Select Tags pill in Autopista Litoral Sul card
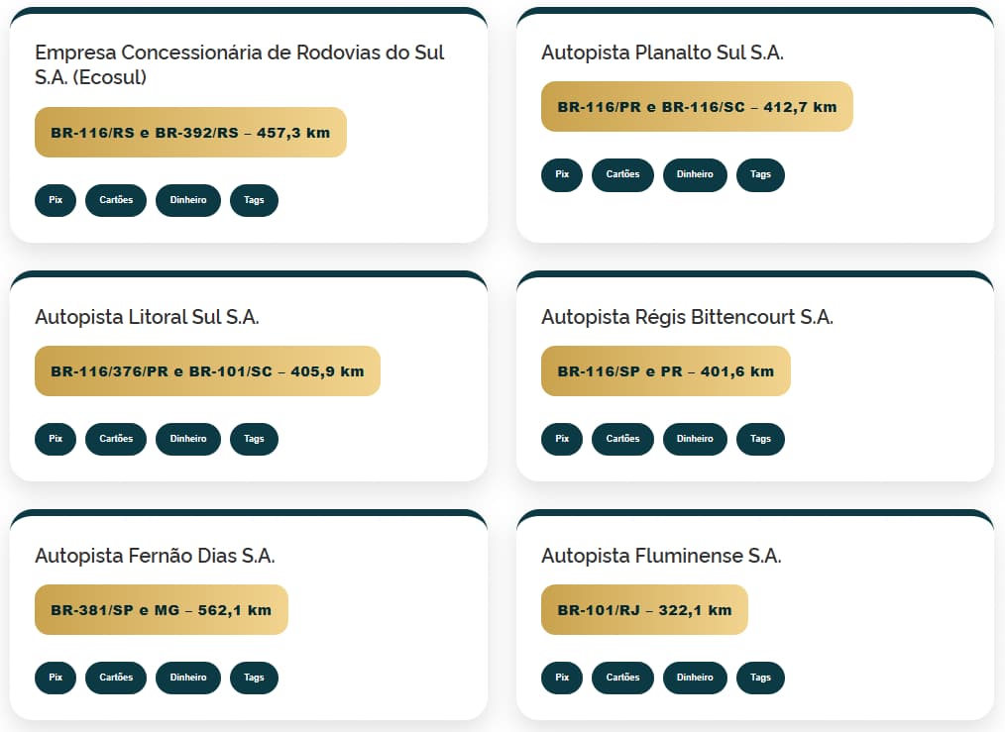 [x=254, y=439]
